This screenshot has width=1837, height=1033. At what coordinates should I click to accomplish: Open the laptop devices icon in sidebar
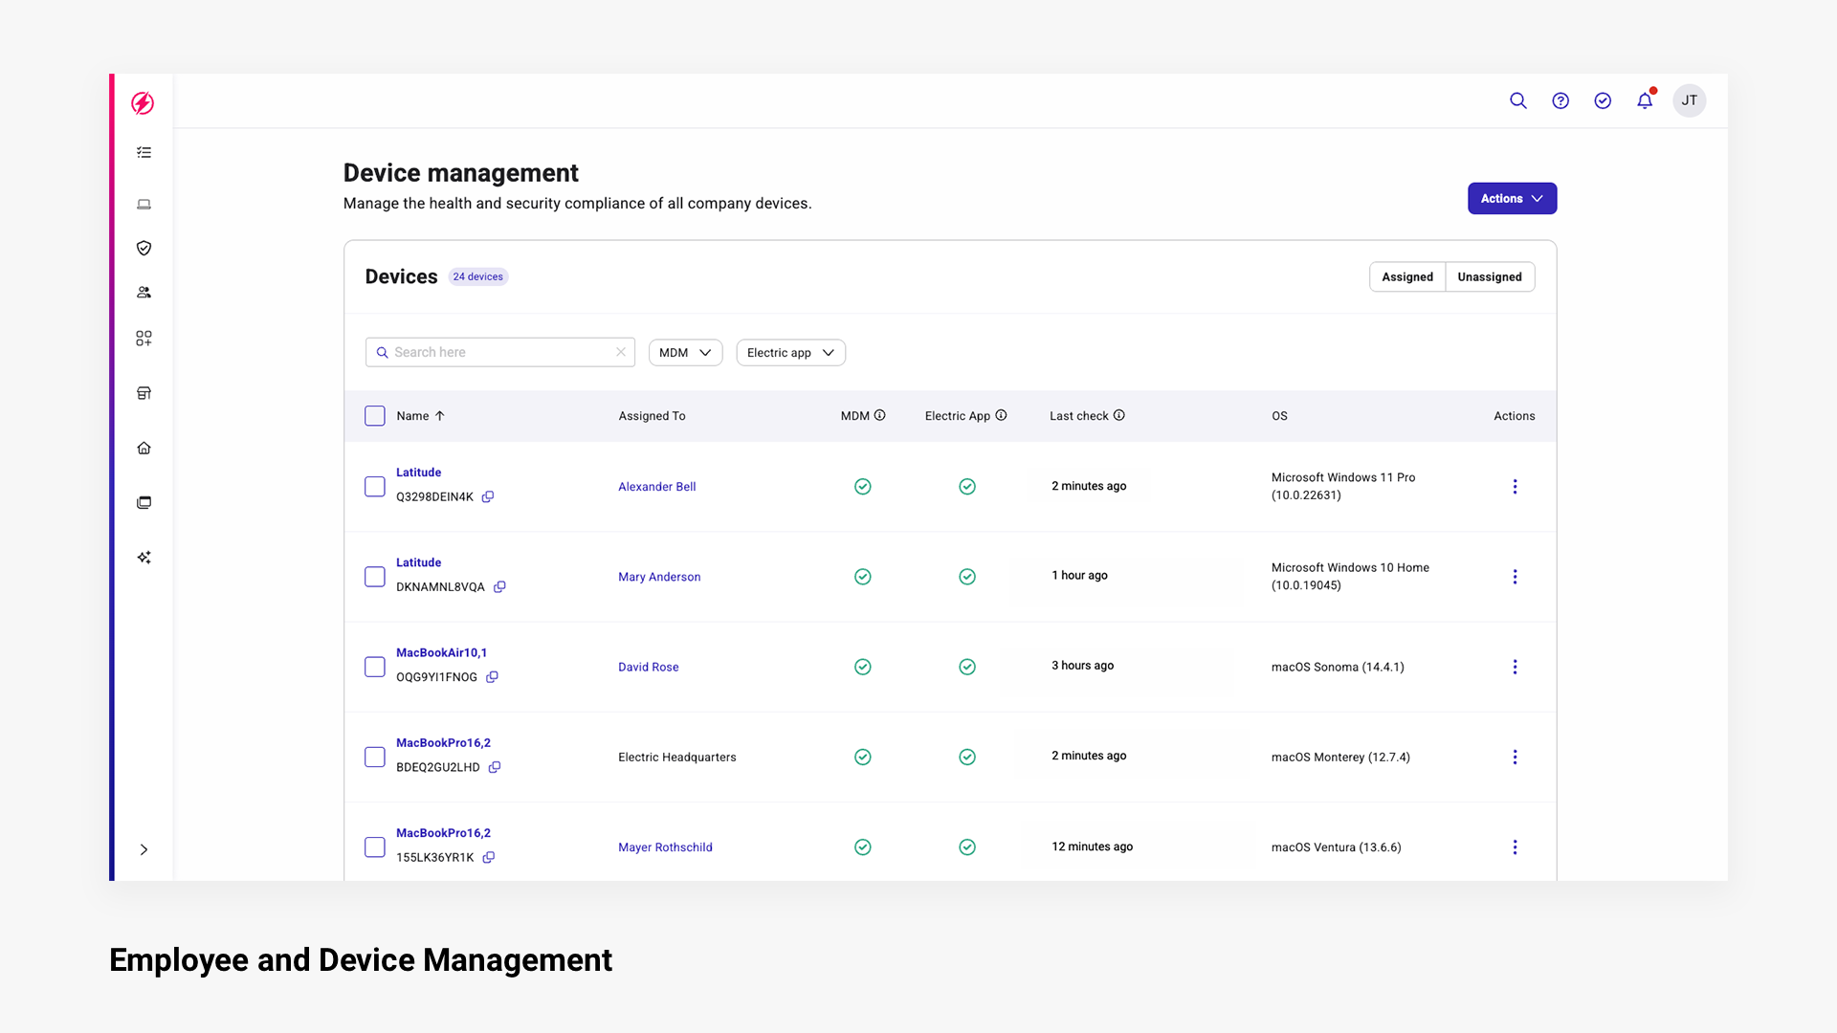click(x=144, y=204)
